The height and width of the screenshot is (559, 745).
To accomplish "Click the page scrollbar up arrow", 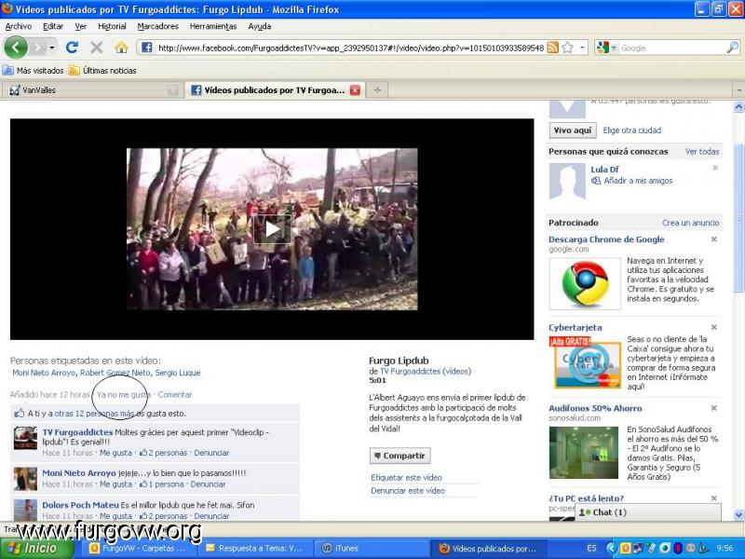I will click(x=738, y=106).
